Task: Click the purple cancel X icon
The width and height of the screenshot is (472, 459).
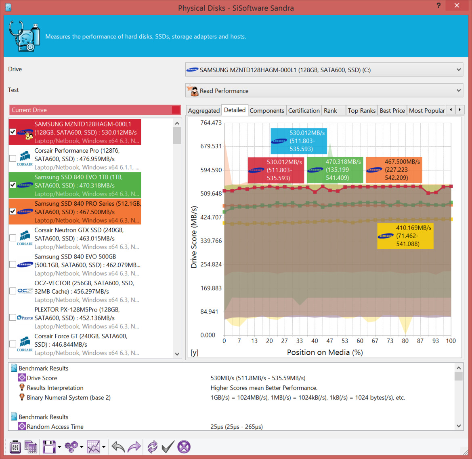Action: (x=184, y=446)
